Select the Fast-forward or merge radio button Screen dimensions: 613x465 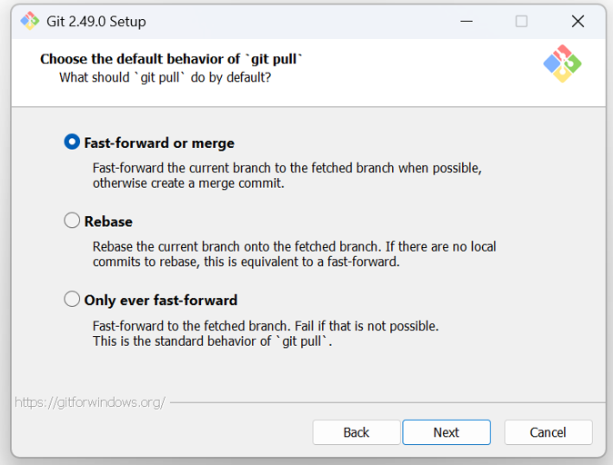tap(72, 142)
